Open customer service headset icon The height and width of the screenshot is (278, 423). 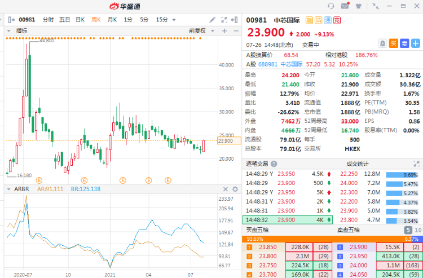tap(331, 6)
